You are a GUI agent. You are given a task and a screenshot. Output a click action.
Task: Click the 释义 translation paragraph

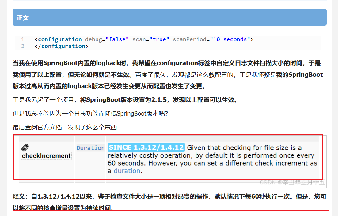coord(170,202)
